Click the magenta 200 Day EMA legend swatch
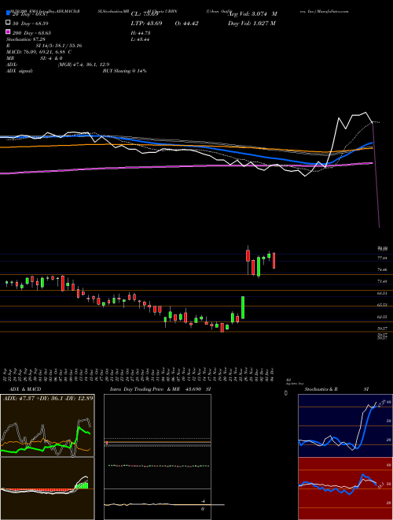 [8, 32]
